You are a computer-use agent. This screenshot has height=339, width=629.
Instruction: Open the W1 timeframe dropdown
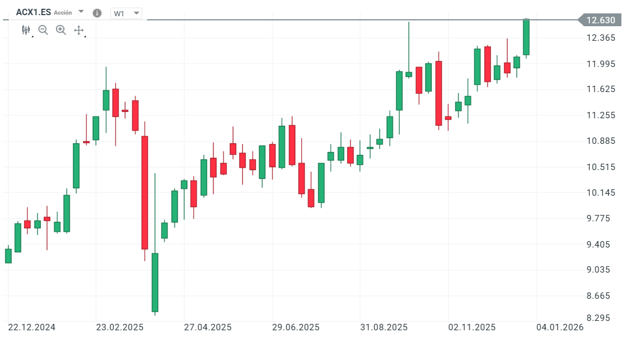pos(127,13)
